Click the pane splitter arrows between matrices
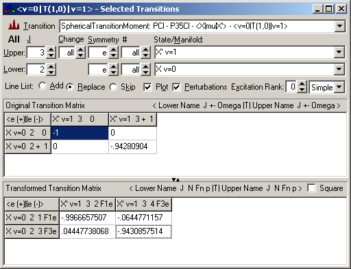 (x=175, y=179)
